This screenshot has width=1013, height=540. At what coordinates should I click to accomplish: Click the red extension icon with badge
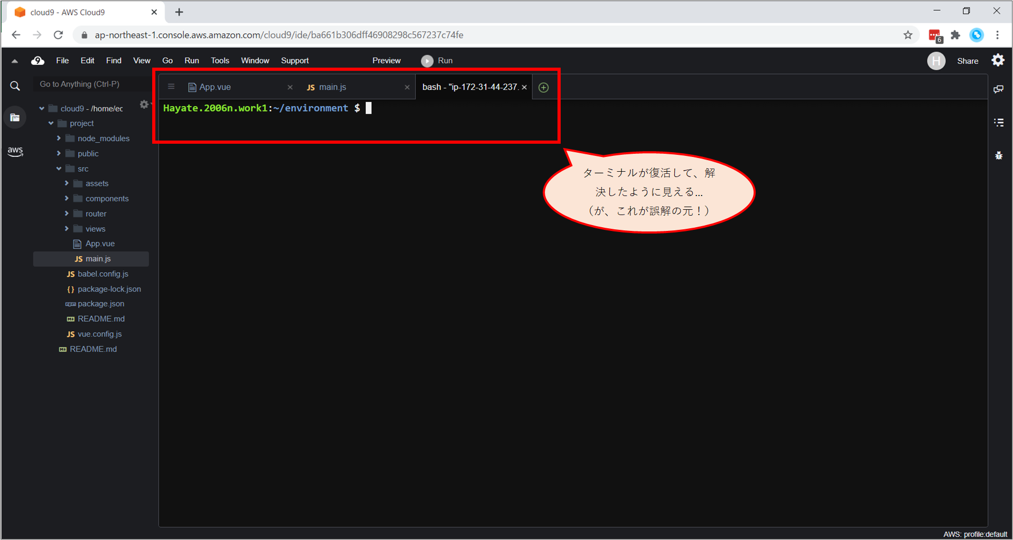click(935, 35)
